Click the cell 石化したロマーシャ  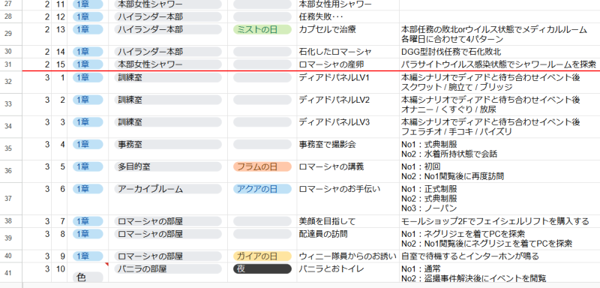point(347,52)
